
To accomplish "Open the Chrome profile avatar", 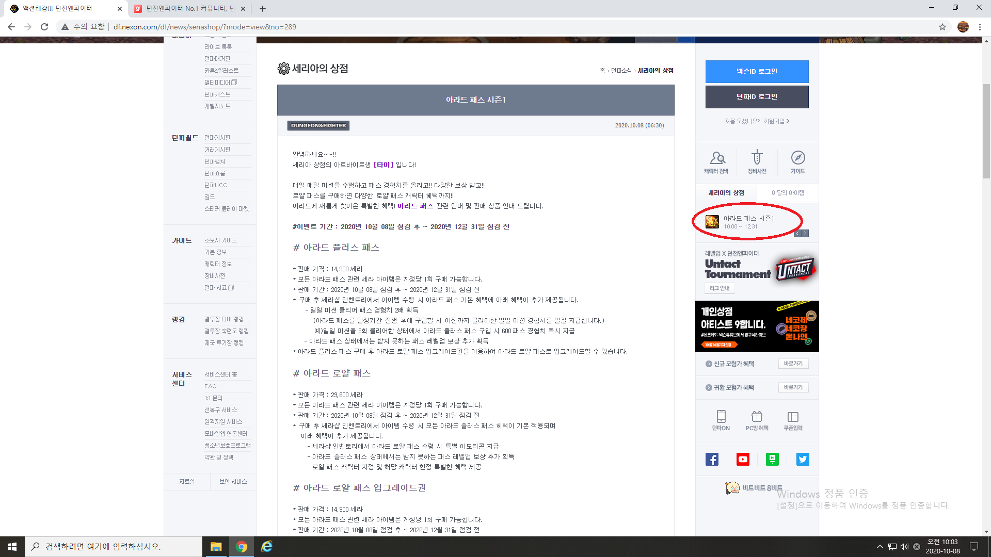I will click(963, 27).
